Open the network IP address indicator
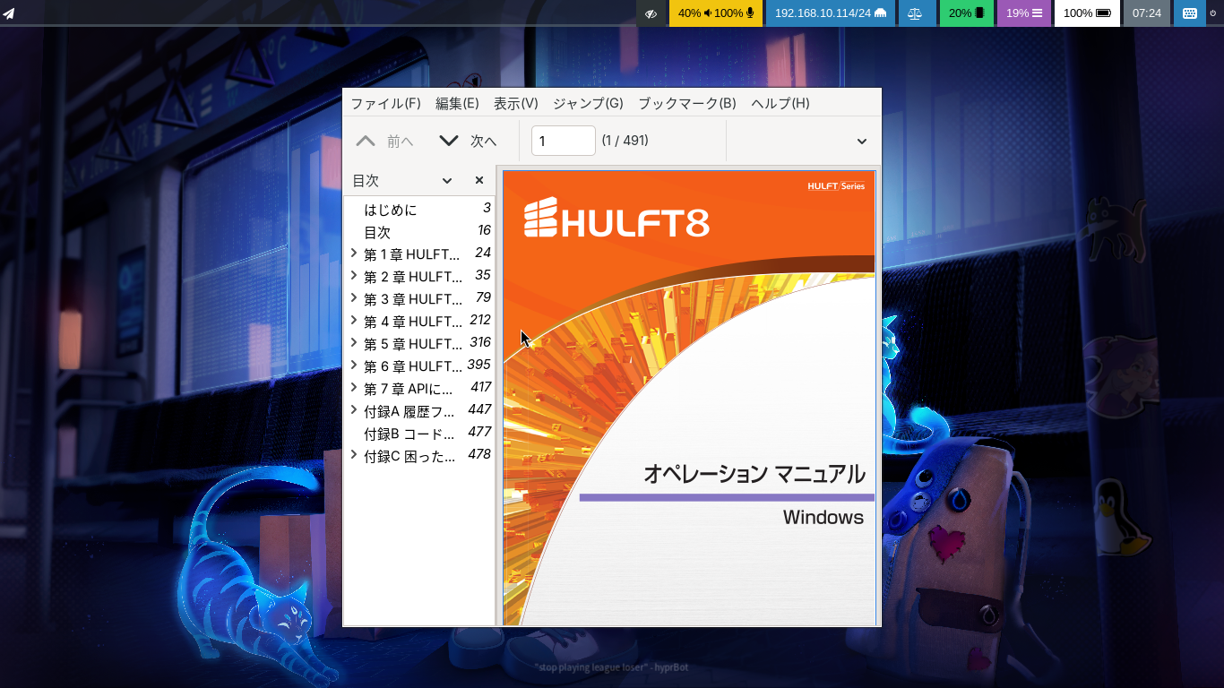The width and height of the screenshot is (1224, 688). pos(831,13)
